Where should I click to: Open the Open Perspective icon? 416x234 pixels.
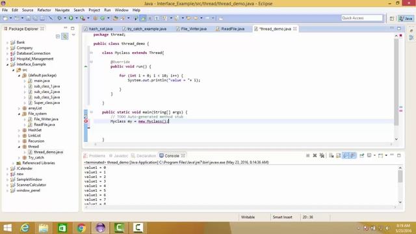(x=392, y=18)
